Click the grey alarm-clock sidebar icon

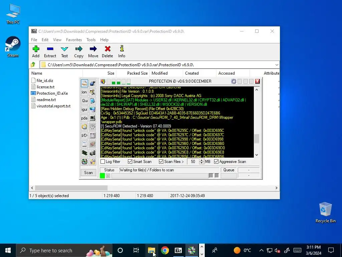(x=93, y=127)
